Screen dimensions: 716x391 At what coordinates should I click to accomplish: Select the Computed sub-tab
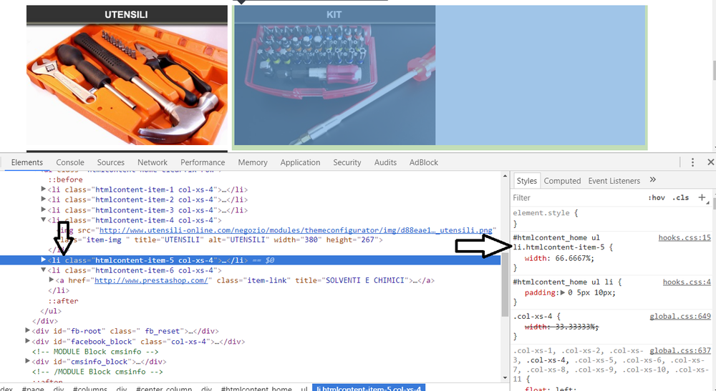pyautogui.click(x=562, y=181)
